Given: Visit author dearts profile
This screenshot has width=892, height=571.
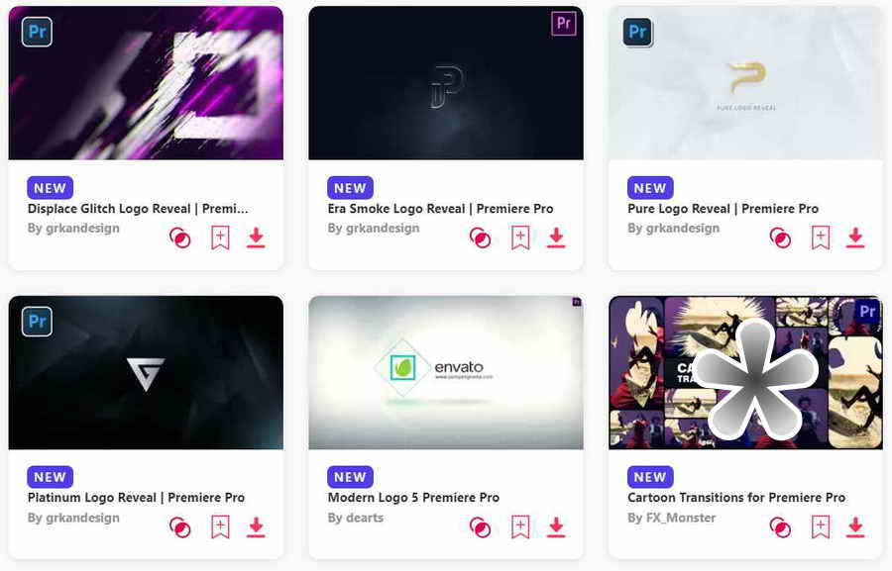Looking at the screenshot, I should (x=356, y=518).
